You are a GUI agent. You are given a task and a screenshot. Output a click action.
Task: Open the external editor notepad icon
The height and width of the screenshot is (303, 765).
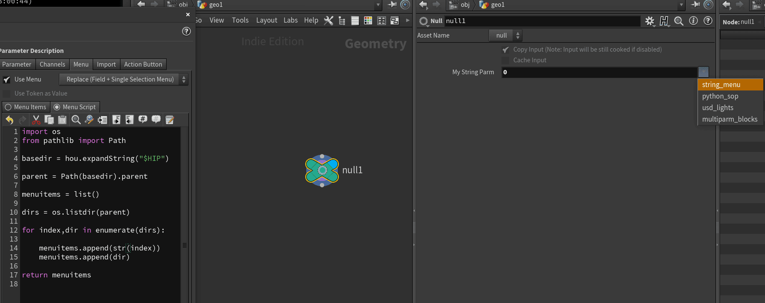tap(170, 120)
